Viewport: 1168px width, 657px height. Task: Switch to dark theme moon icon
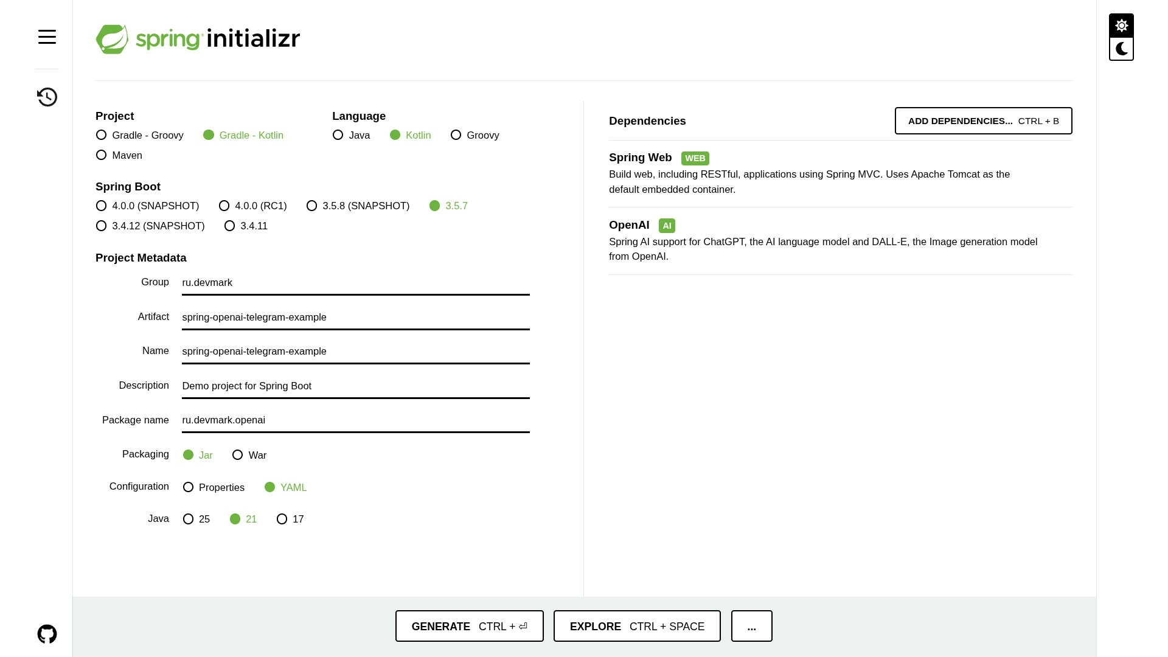click(x=1121, y=49)
